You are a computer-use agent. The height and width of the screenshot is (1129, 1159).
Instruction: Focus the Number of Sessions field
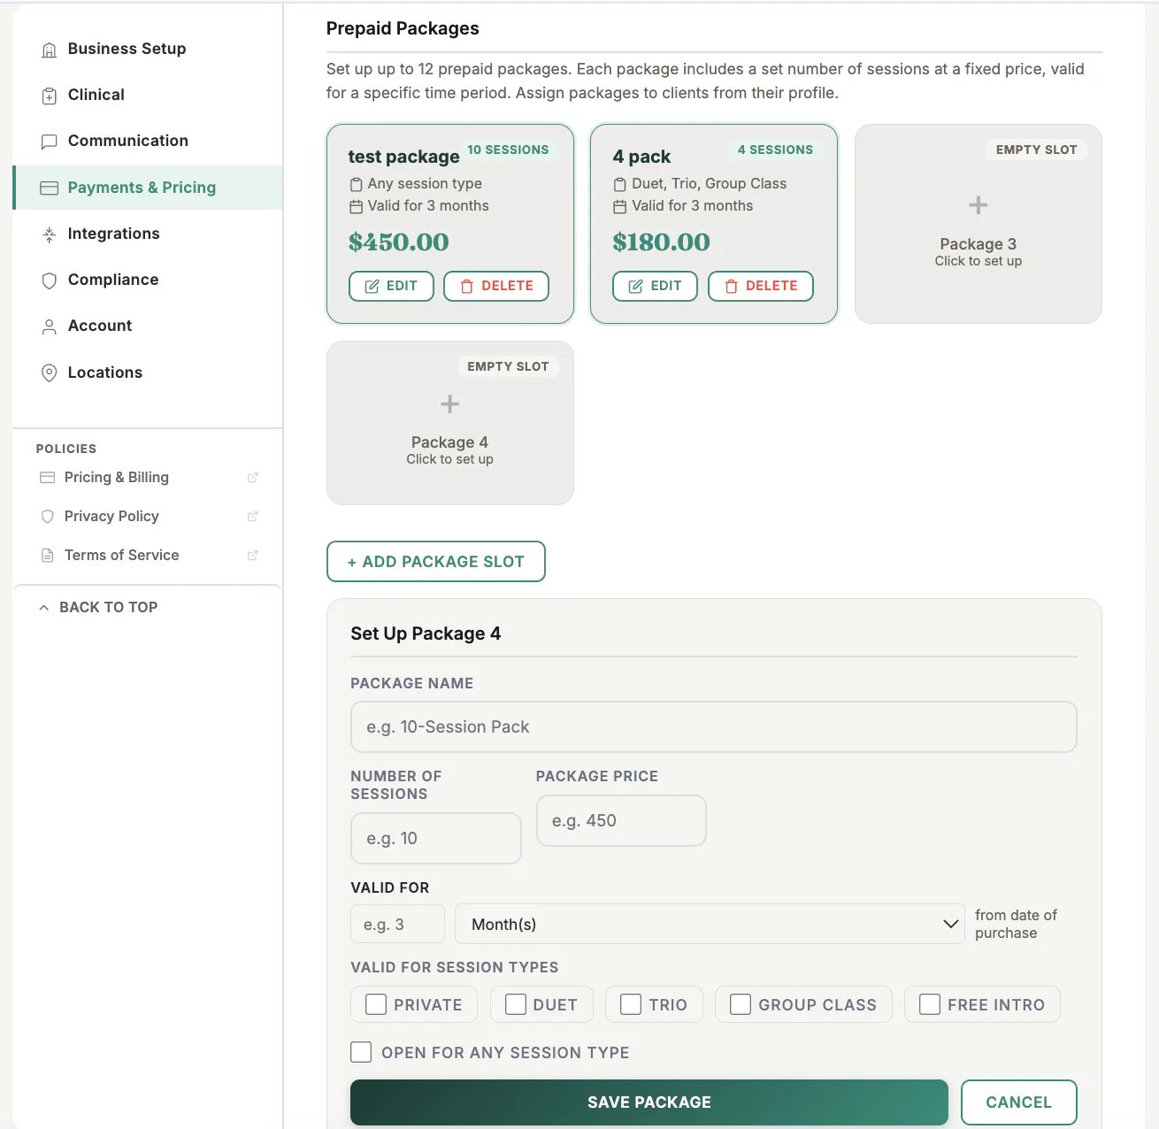(x=436, y=839)
